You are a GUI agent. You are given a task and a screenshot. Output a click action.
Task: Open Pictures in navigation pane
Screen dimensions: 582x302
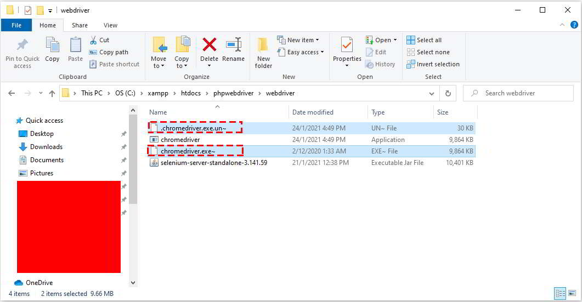(x=36, y=173)
